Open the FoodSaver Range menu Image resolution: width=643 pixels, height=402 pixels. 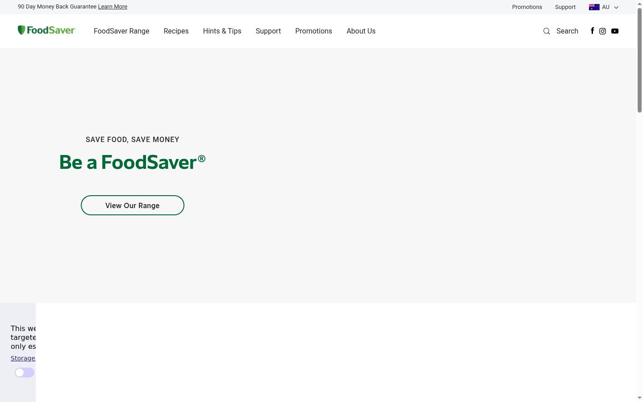click(x=121, y=31)
